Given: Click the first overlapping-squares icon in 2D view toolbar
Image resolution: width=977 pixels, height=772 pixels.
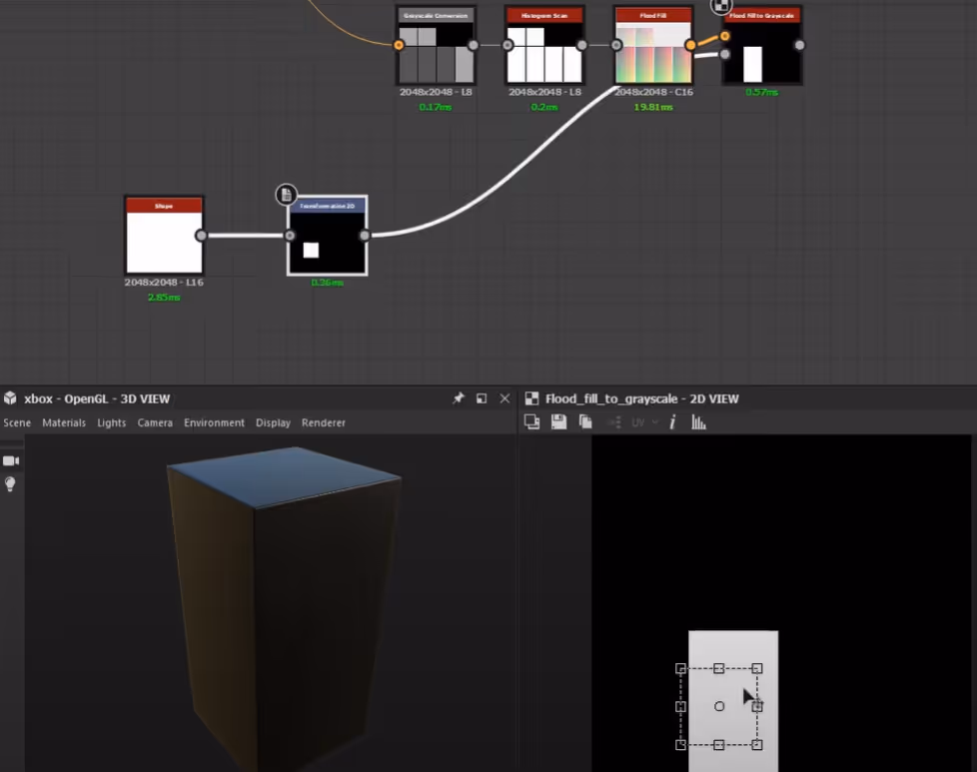Looking at the screenshot, I should coord(532,421).
